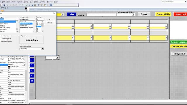The image size is (187, 105).
Task: Open the selected small combo box on the form
Action: coord(57,57)
